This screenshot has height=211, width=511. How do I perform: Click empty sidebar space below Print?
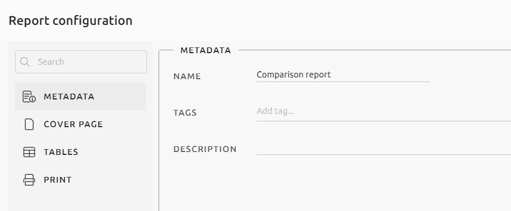coord(80,202)
